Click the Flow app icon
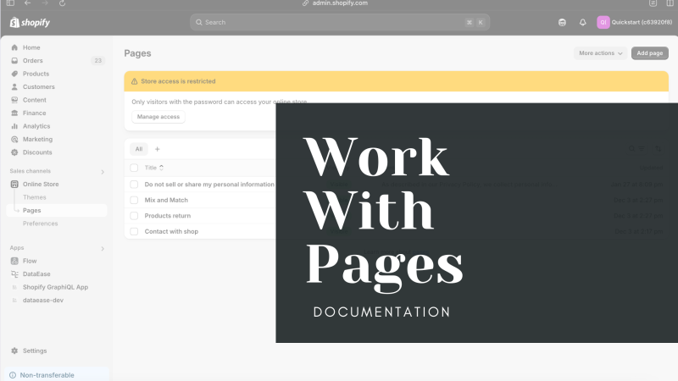The image size is (678, 381). coord(14,261)
